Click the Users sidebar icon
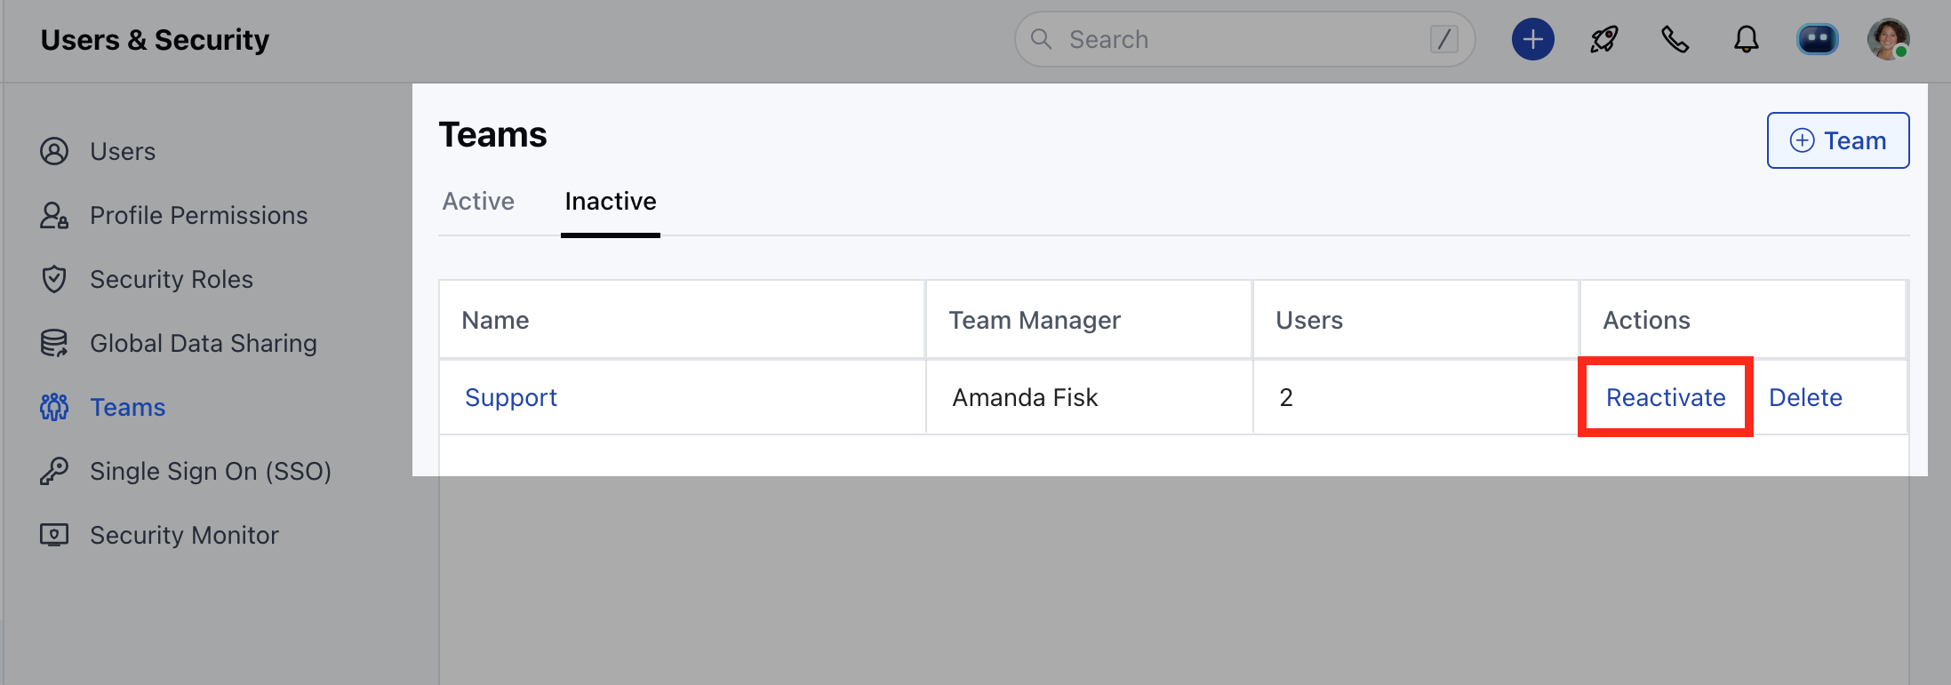The height and width of the screenshot is (685, 1951). [x=54, y=152]
